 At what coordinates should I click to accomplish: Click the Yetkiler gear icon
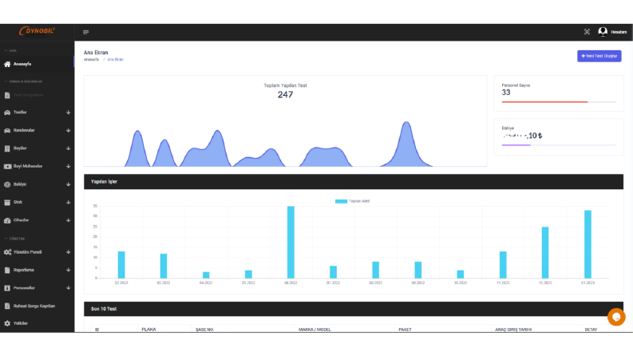tap(7, 323)
